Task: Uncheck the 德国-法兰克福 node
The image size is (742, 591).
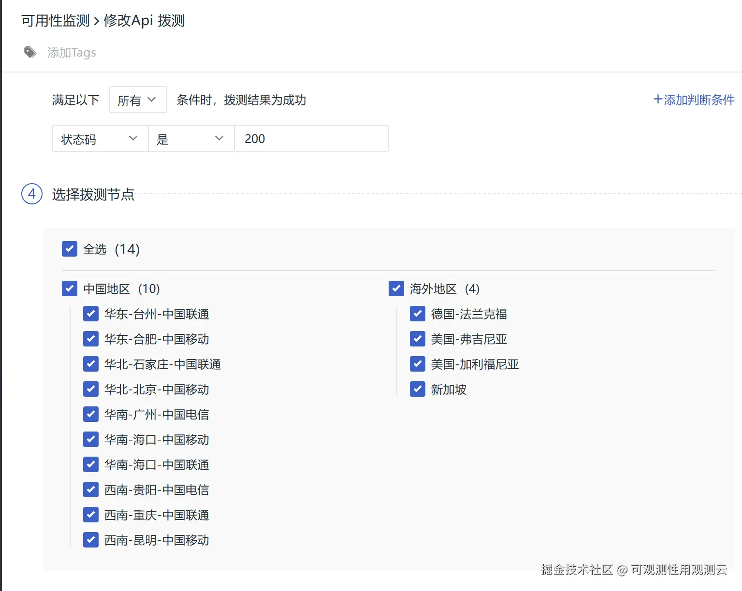Action: point(418,314)
